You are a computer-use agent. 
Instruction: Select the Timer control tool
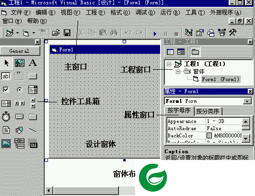6,116
